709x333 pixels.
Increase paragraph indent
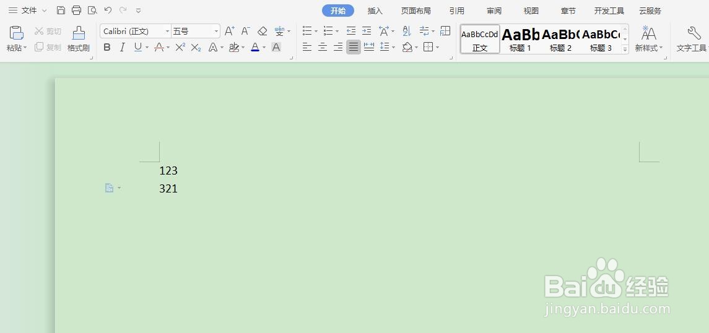pos(367,31)
